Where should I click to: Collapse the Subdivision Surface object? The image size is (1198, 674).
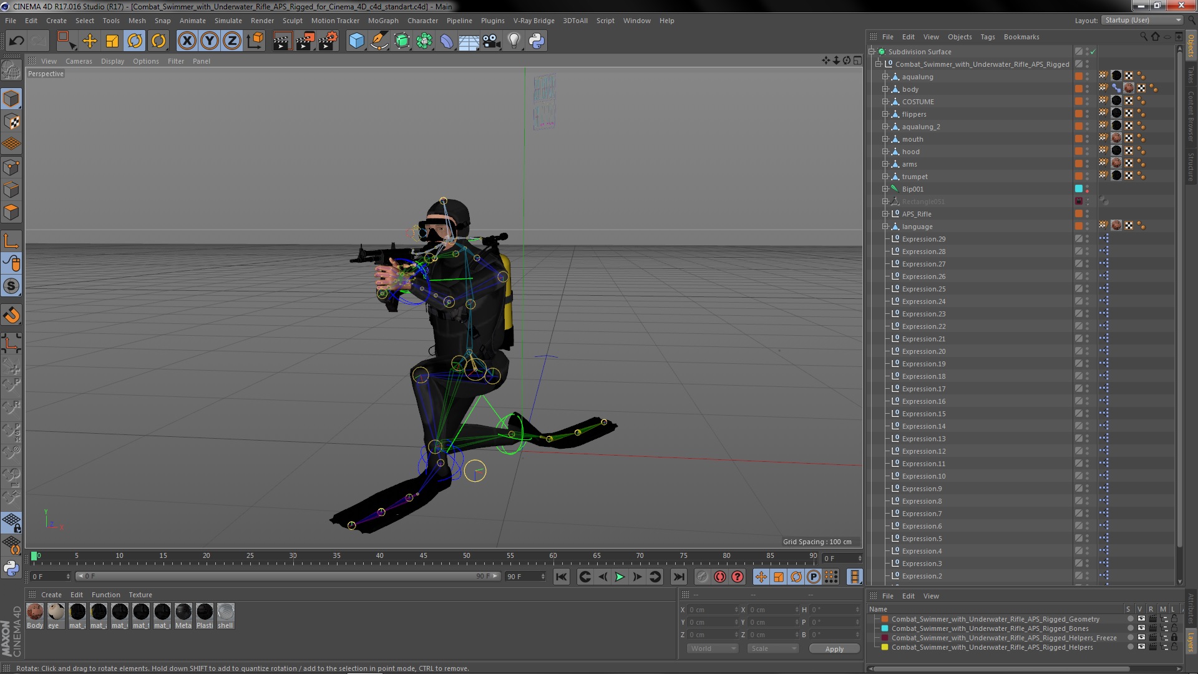click(872, 52)
